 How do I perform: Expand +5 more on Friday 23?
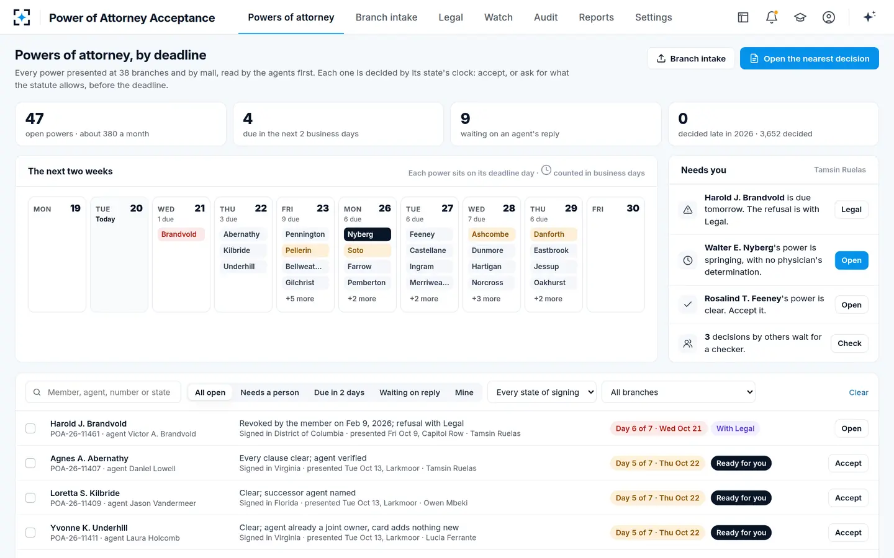pos(300,299)
